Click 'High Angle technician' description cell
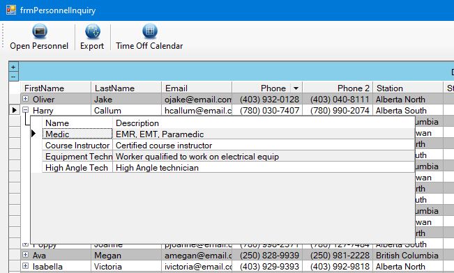454x273 pixels. pyautogui.click(x=264, y=167)
